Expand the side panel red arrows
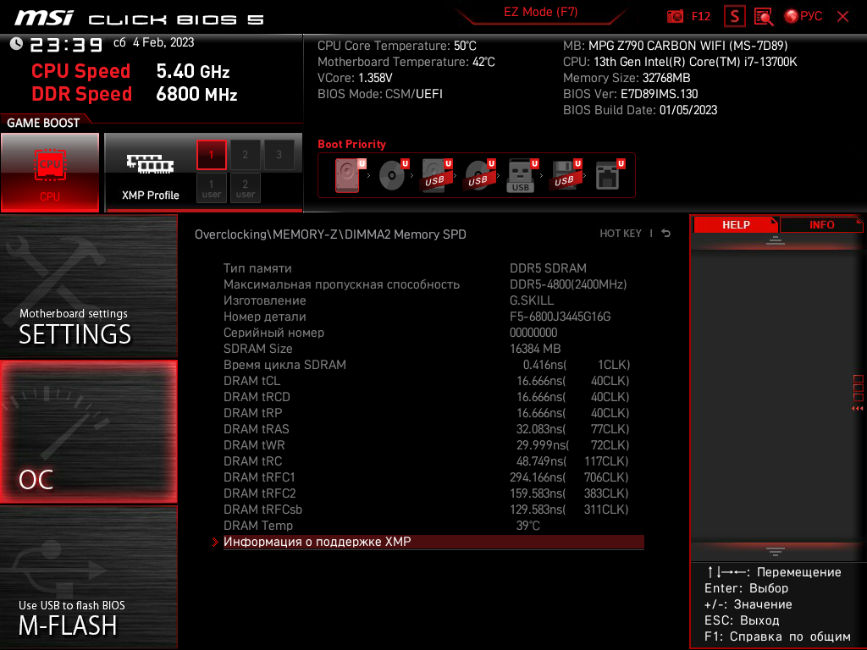The image size is (867, 650). coord(858,409)
